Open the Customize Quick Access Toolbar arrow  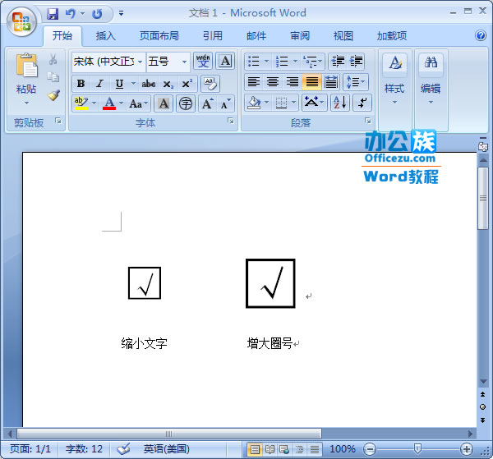121,13
